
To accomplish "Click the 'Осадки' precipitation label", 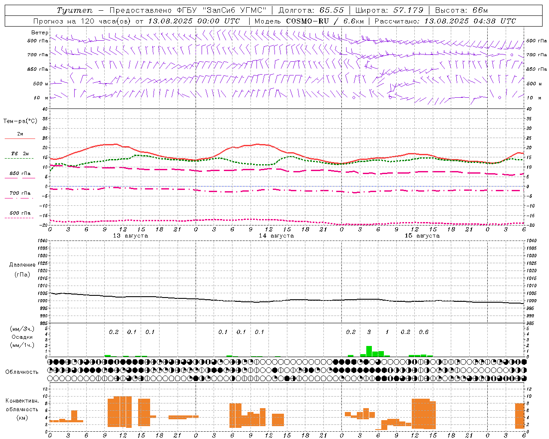I will coord(22,337).
